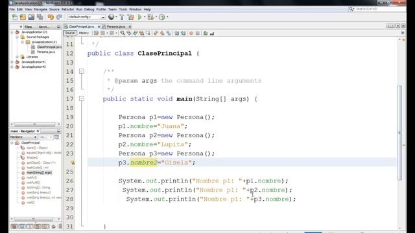415x233 pixels.
Task: Click the Undo arrow icon
Action: [x=51, y=17]
